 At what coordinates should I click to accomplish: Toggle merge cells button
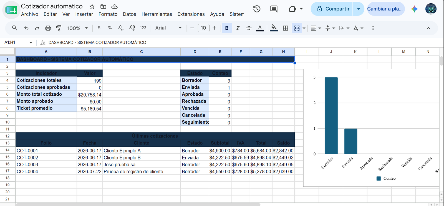[297, 28]
